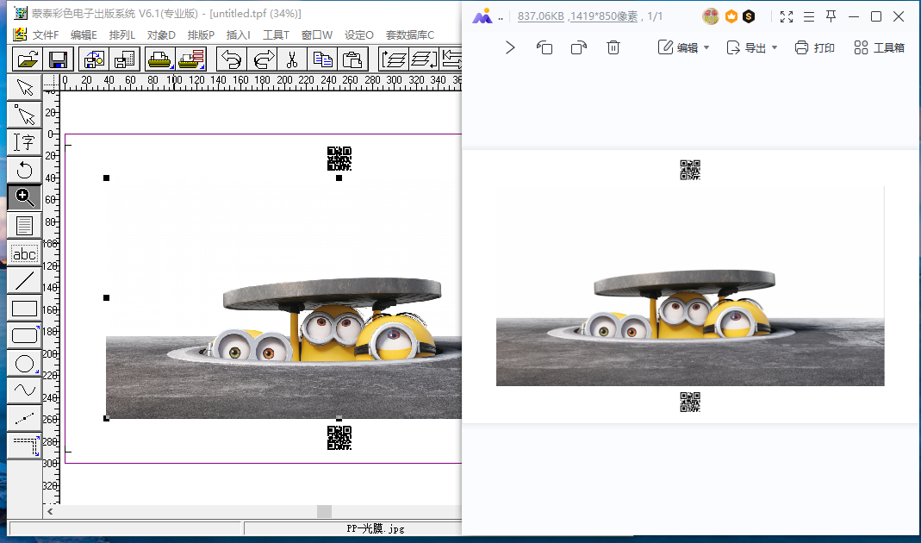Click the horizontal scrollbar thumb in editor

(x=324, y=511)
